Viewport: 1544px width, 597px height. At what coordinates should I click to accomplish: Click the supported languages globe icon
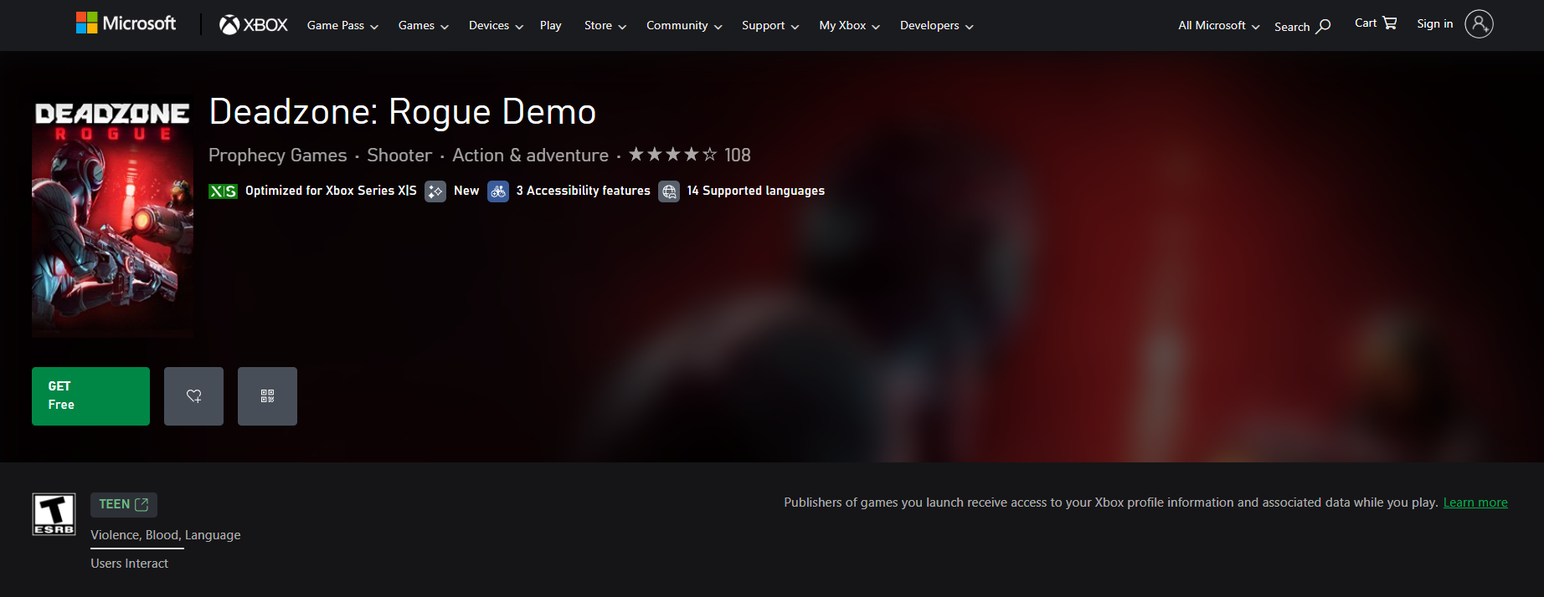click(669, 191)
